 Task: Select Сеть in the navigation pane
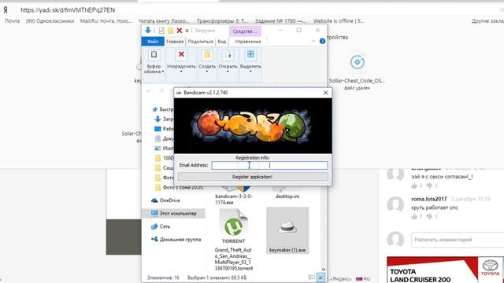pos(161,226)
